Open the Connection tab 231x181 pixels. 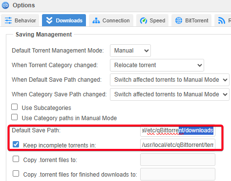[x=111, y=20]
